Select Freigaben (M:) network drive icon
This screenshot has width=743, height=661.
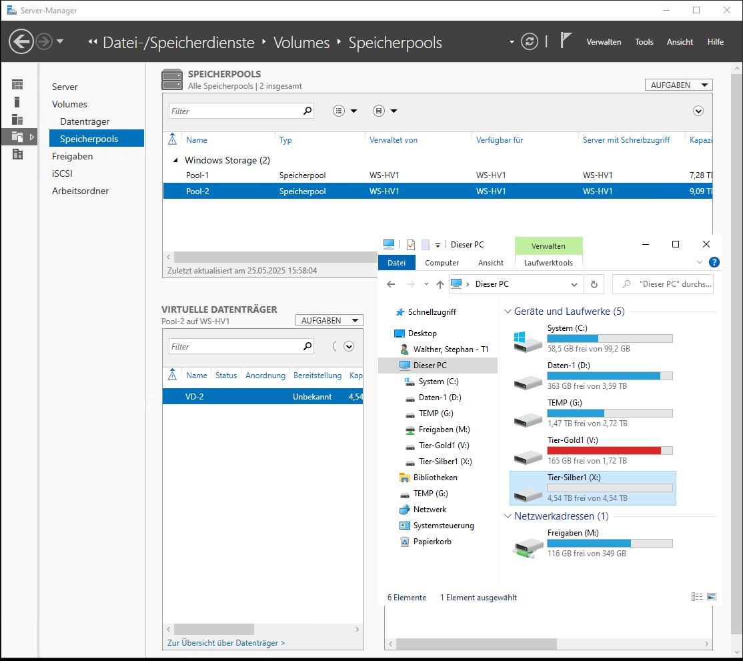[528, 547]
